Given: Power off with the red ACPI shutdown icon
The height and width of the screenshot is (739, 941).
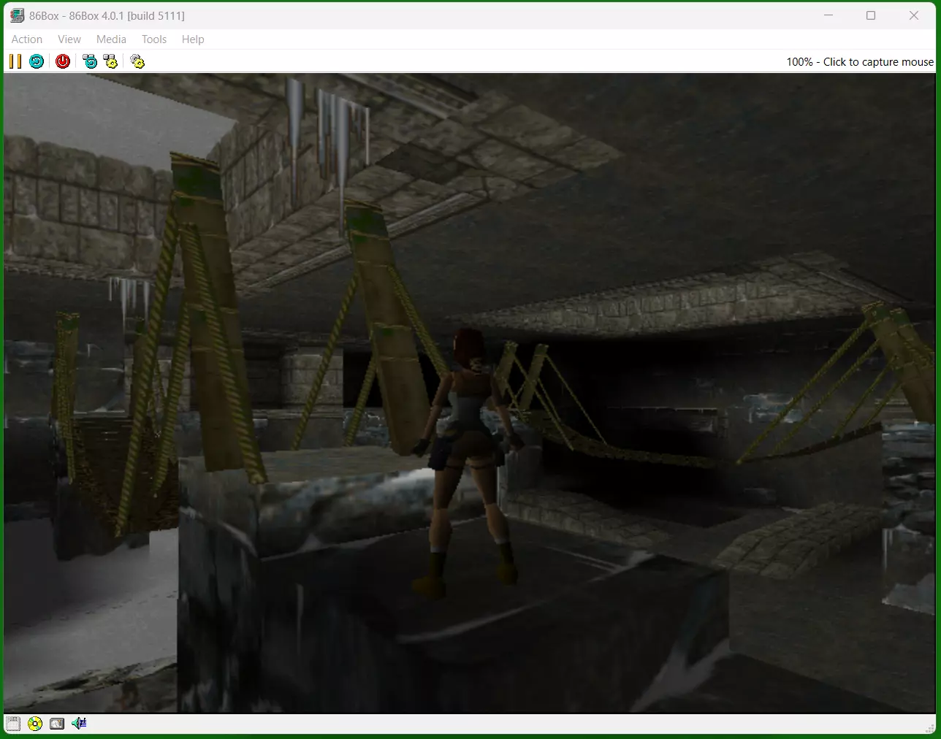Looking at the screenshot, I should click(x=63, y=61).
